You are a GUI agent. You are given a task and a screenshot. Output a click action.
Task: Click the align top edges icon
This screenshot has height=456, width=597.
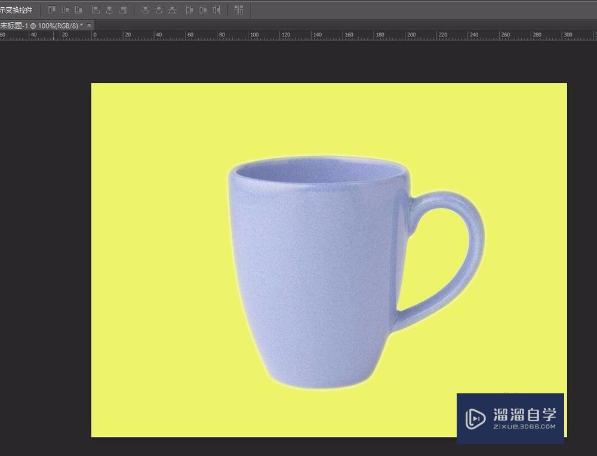pyautogui.click(x=52, y=10)
